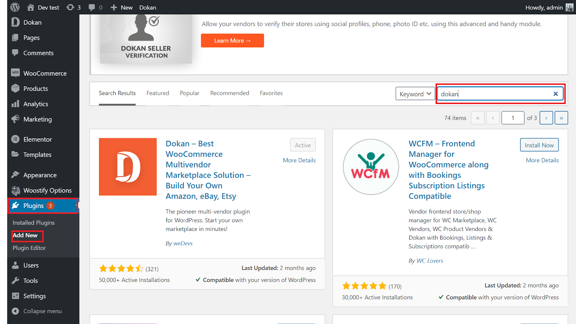The image size is (576, 324).
Task: Click the Woostify Options icon
Action: click(15, 190)
